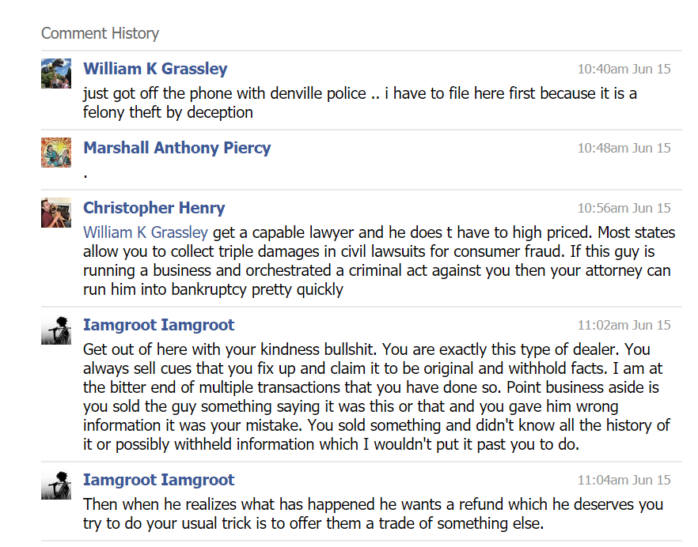Open Iamgroot Iamgroot name on 11:02am comment
This screenshot has width=698, height=547.
pyautogui.click(x=159, y=325)
